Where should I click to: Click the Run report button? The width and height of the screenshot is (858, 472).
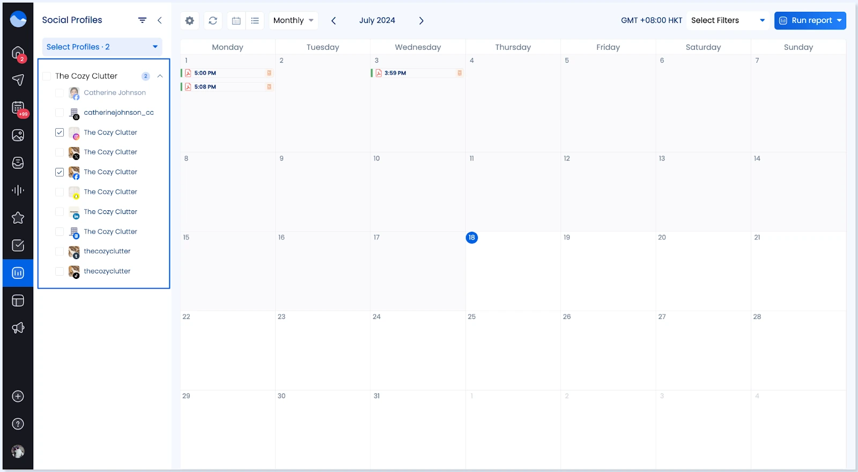(x=805, y=20)
